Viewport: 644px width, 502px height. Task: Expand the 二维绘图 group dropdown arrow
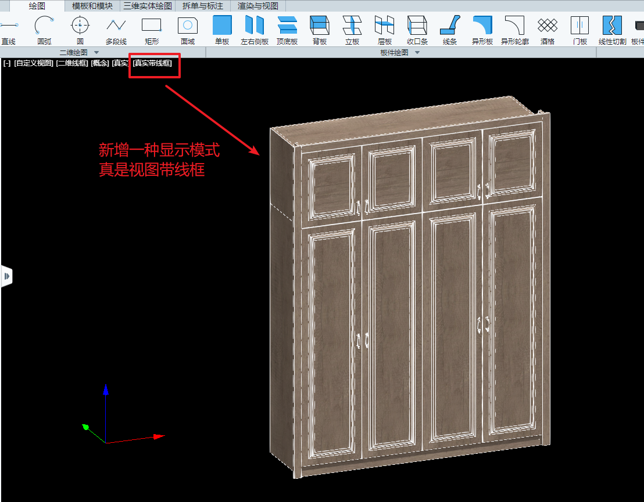click(96, 53)
